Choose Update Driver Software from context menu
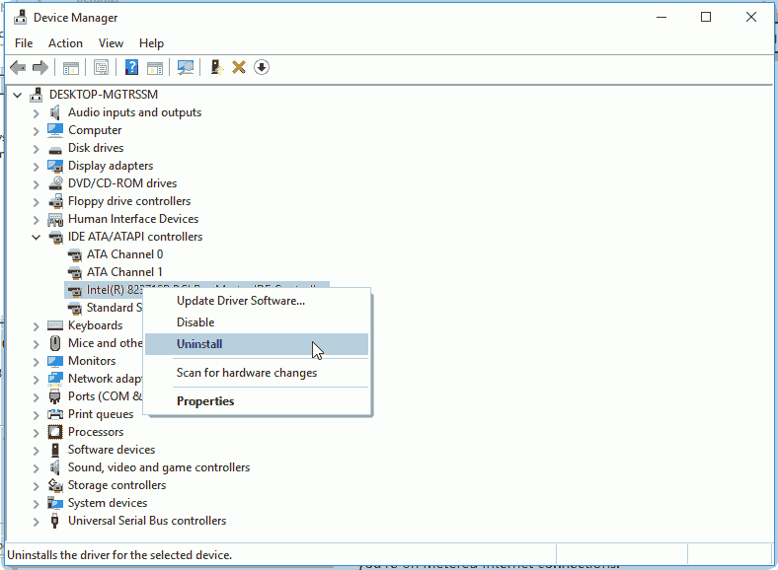This screenshot has width=778, height=570. point(257,301)
